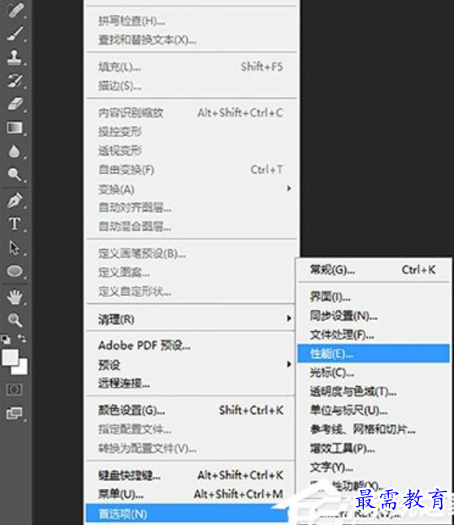Choose 定义画笔预设(B) menu entry
The height and width of the screenshot is (525, 454).
click(x=192, y=254)
